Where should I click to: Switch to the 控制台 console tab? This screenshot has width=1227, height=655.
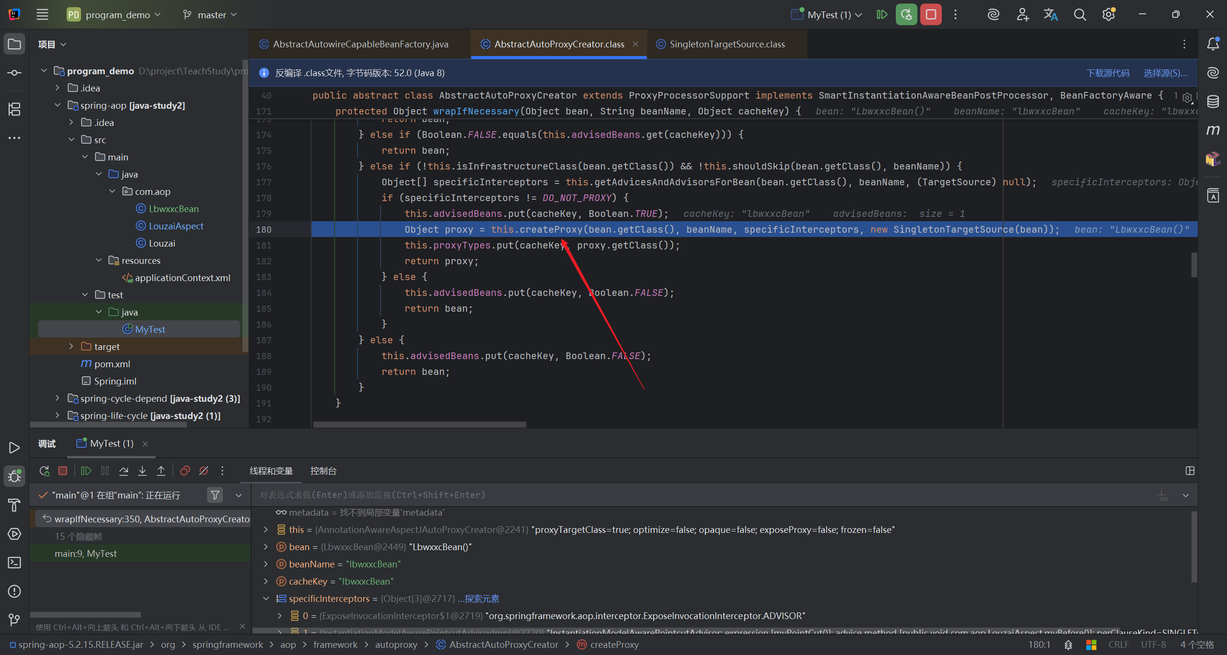(x=323, y=471)
